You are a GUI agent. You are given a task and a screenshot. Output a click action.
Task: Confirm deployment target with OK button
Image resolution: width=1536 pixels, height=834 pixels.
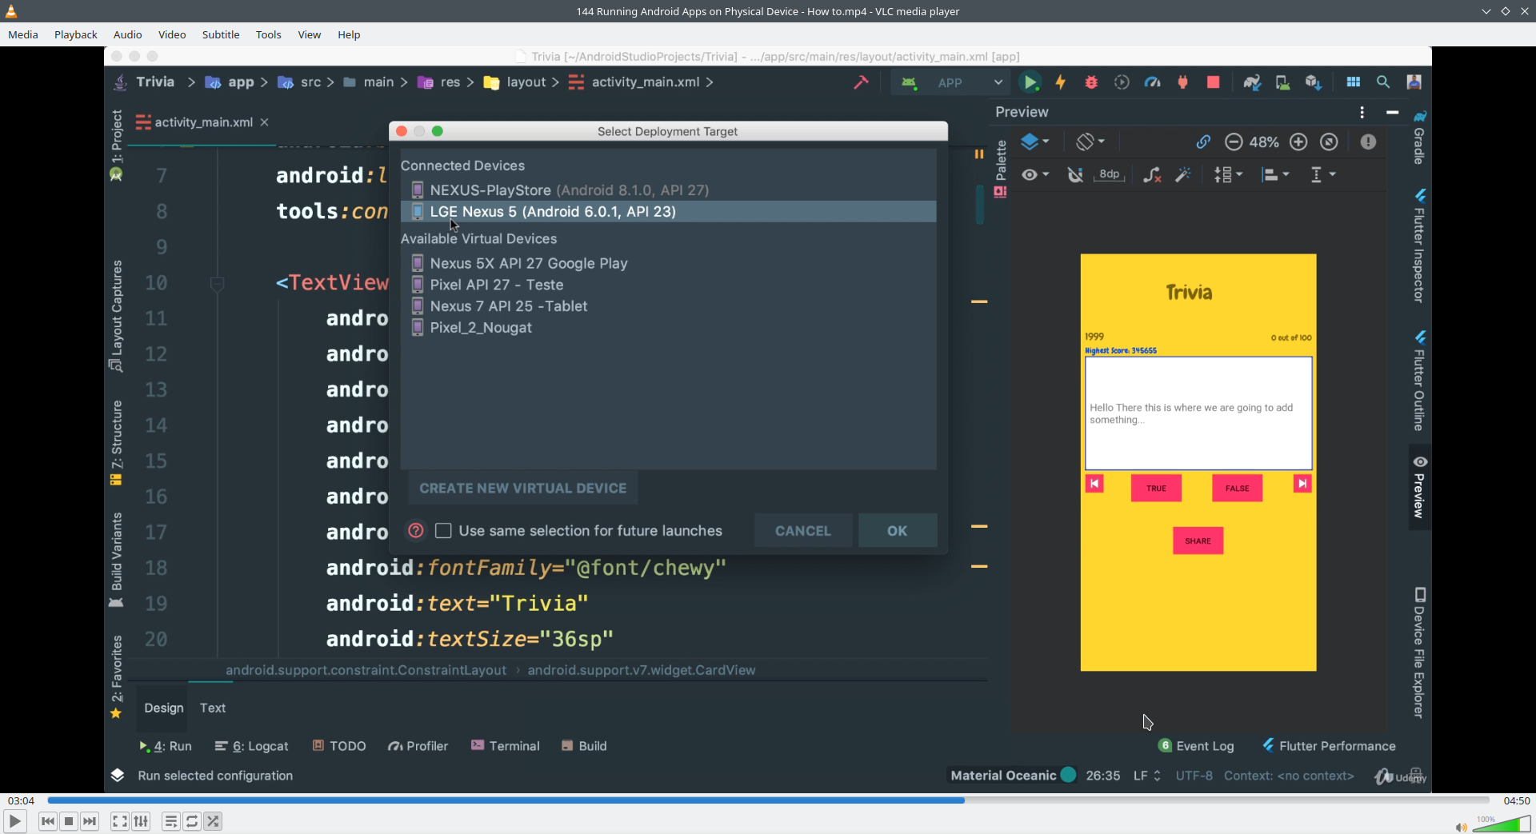point(898,531)
